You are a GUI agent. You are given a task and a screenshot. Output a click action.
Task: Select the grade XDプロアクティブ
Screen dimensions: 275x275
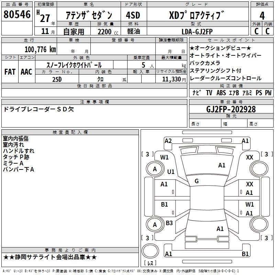[196, 15]
